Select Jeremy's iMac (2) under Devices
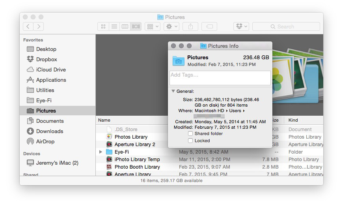The width and height of the screenshot is (352, 201). [57, 163]
